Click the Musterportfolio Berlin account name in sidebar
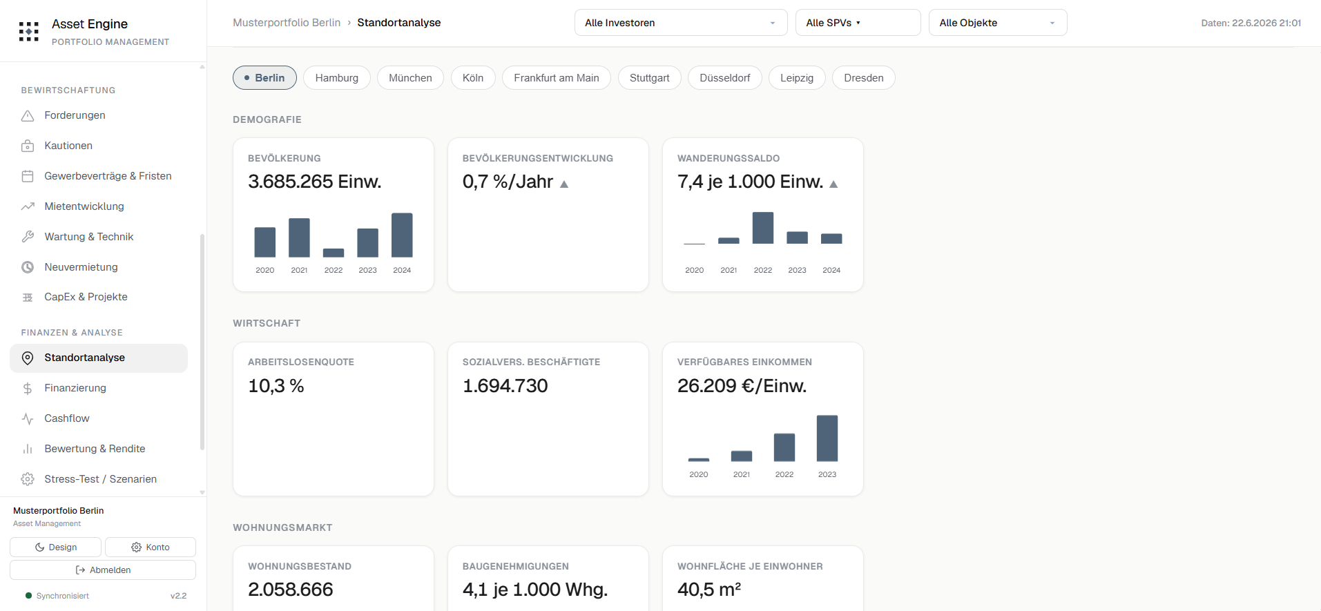 (x=59, y=511)
